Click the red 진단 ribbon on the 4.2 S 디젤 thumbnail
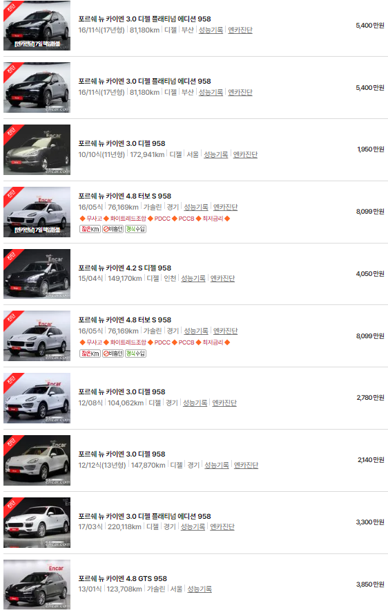Image resolution: width=388 pixels, height=615 pixels. (12, 257)
